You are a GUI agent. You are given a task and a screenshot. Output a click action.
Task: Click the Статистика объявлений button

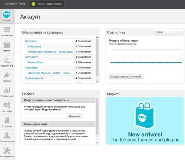point(126,76)
